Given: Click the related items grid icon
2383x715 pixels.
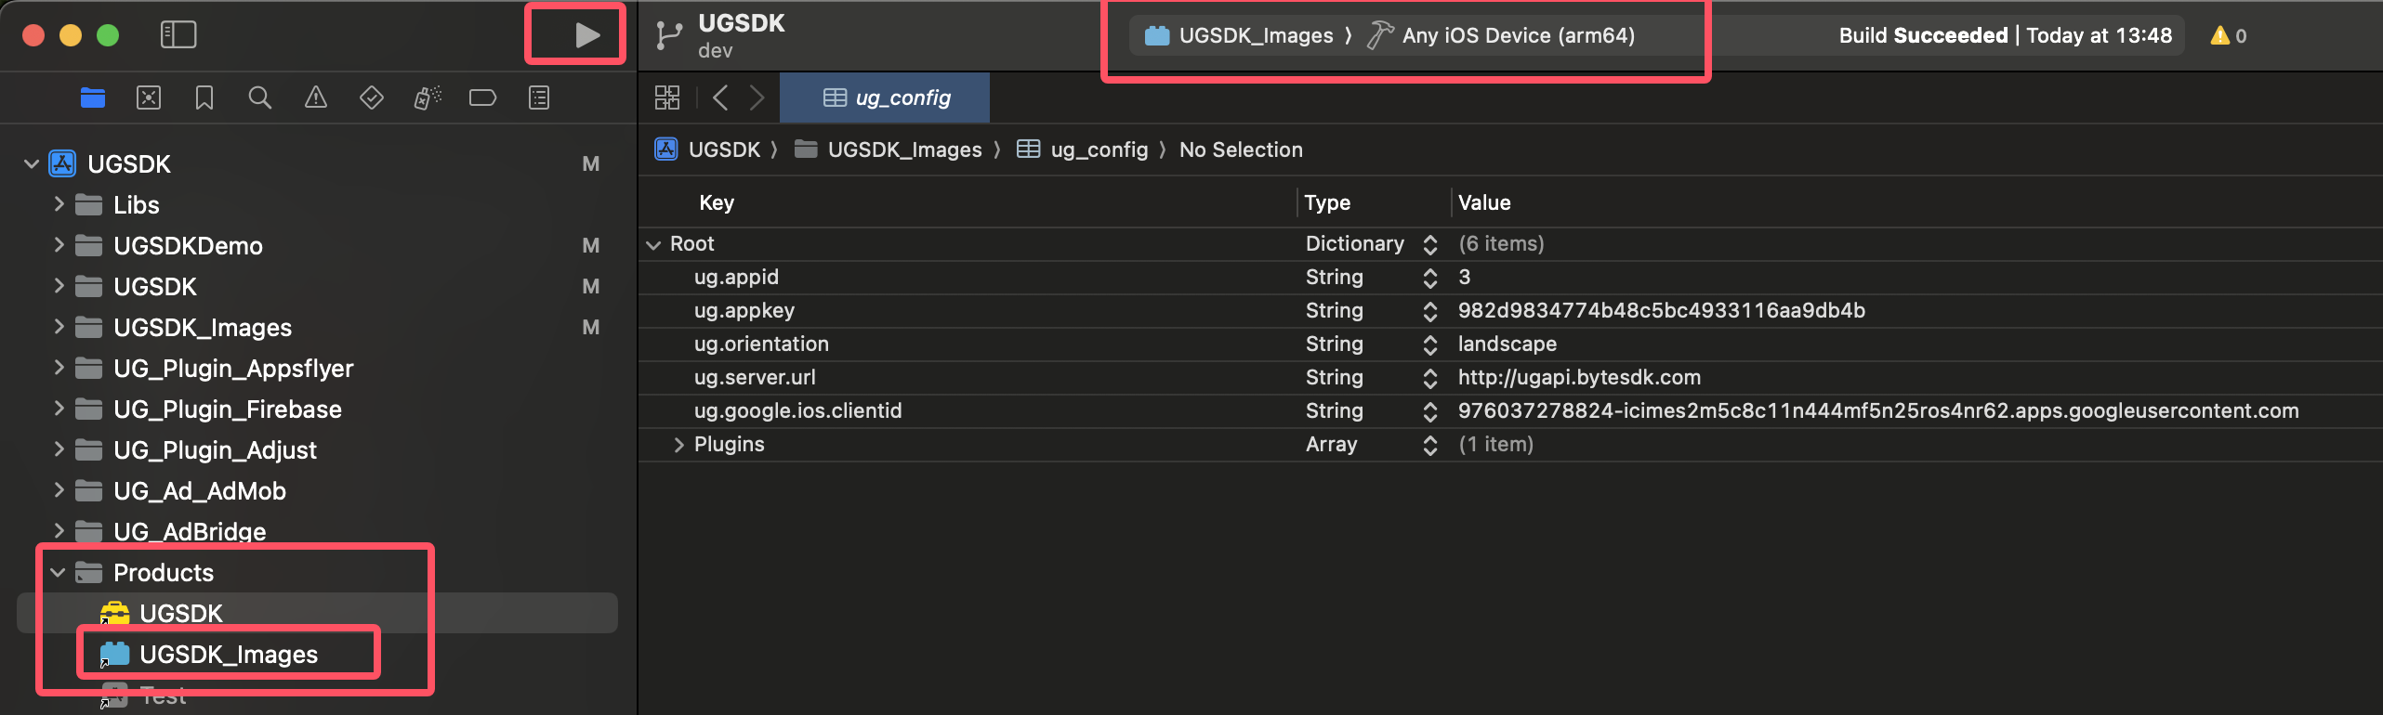Looking at the screenshot, I should (x=667, y=97).
